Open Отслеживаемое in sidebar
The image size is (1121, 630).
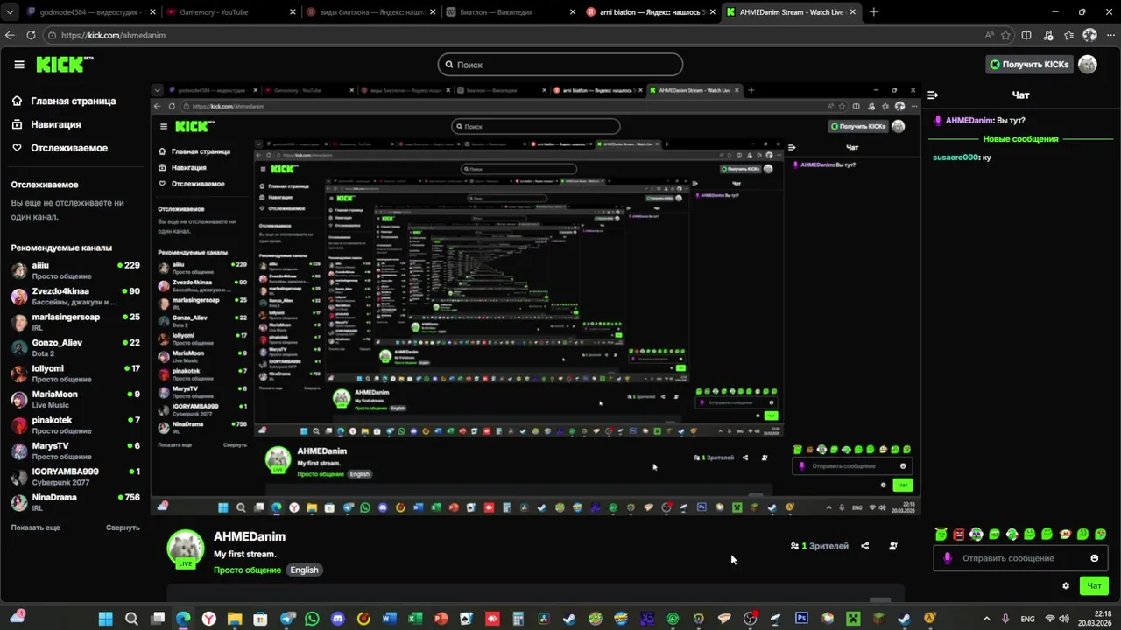point(60,148)
